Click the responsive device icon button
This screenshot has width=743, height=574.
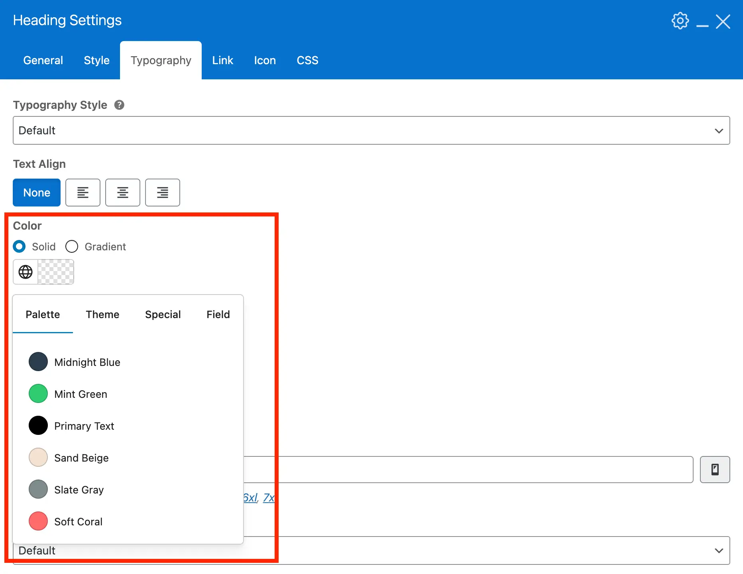click(x=715, y=470)
